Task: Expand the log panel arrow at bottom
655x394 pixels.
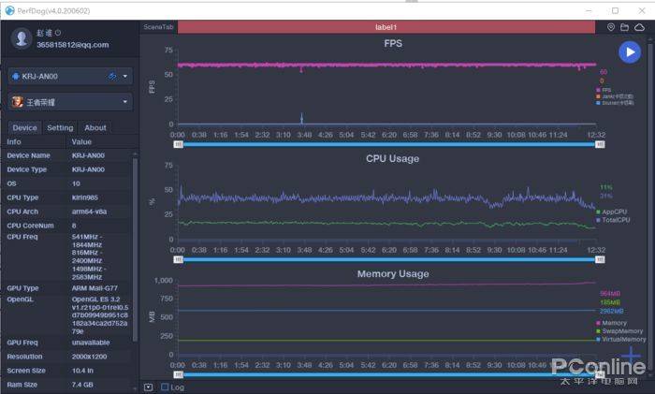Action: tap(148, 387)
